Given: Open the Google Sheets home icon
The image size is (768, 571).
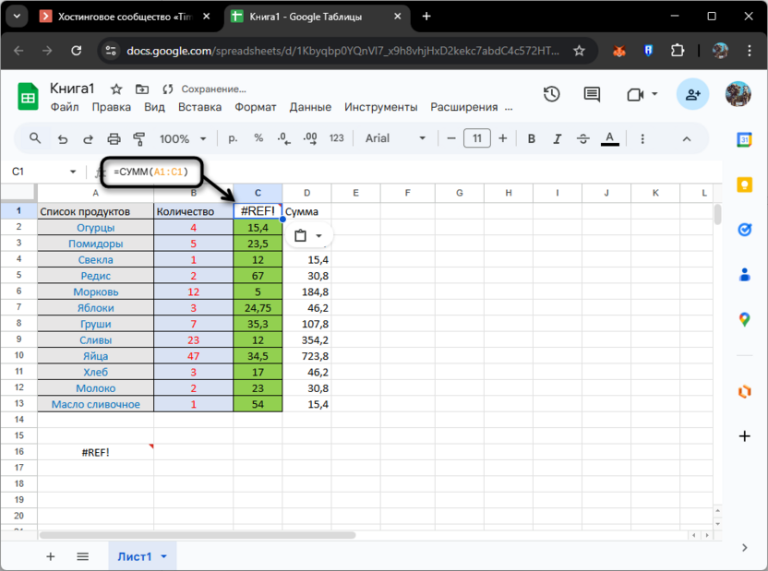Looking at the screenshot, I should click(29, 97).
